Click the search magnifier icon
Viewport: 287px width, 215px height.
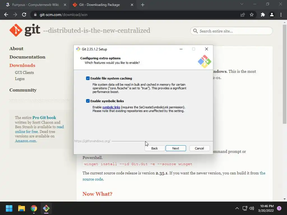195,31
